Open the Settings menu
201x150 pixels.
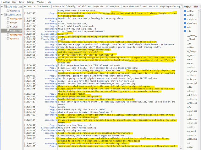pos(30,2)
